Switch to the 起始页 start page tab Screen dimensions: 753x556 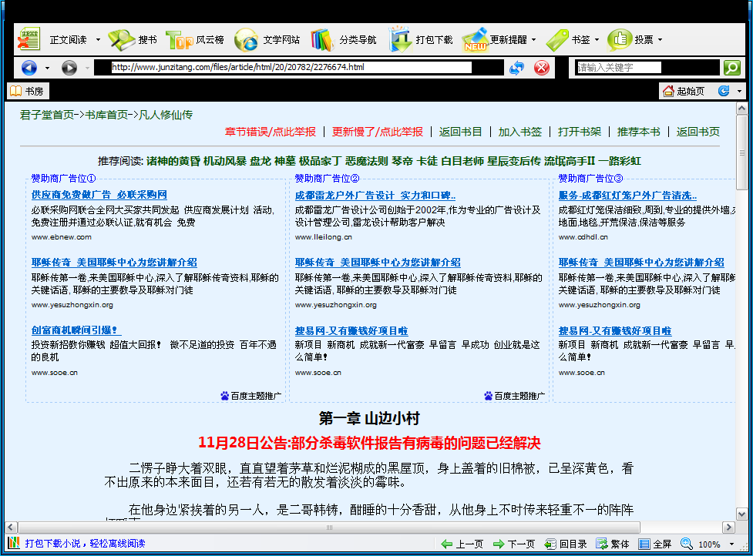coord(683,91)
